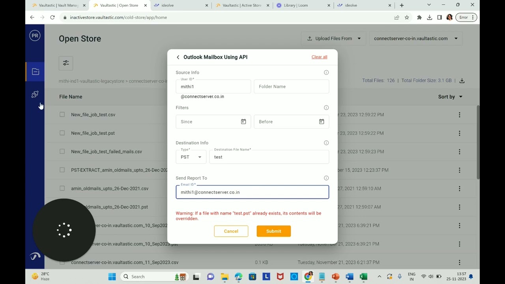The height and width of the screenshot is (284, 505).
Task: Open more options for New_file_job_test.csv
Action: [x=459, y=115]
